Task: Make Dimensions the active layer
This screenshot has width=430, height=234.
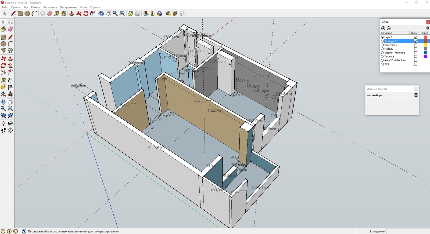Action: (x=382, y=45)
